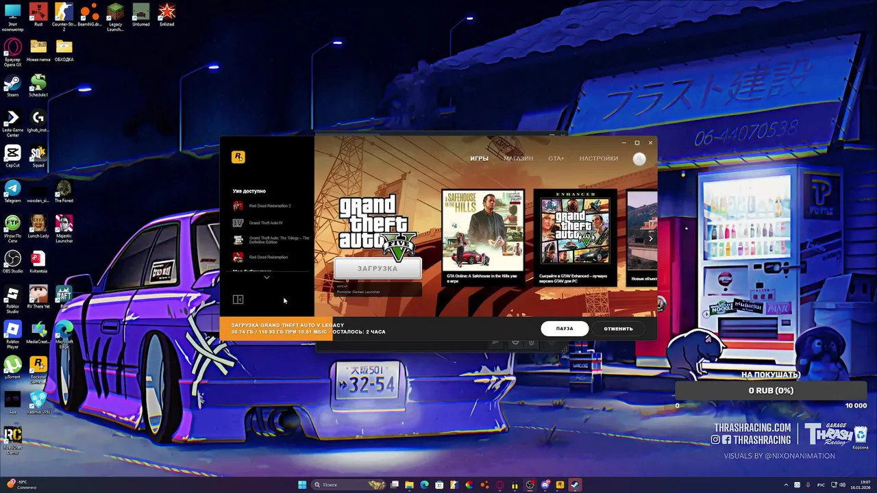Launch RV There Yet desktop icon
The height and width of the screenshot is (493, 877).
pos(38,298)
